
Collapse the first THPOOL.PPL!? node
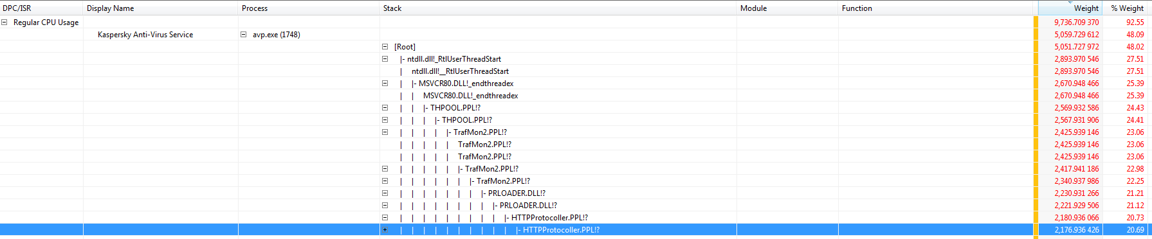[x=385, y=108]
